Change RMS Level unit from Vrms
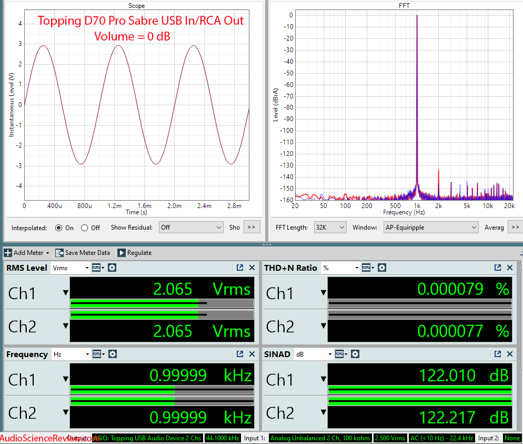Viewport: 523px width, 444px height. [x=71, y=268]
